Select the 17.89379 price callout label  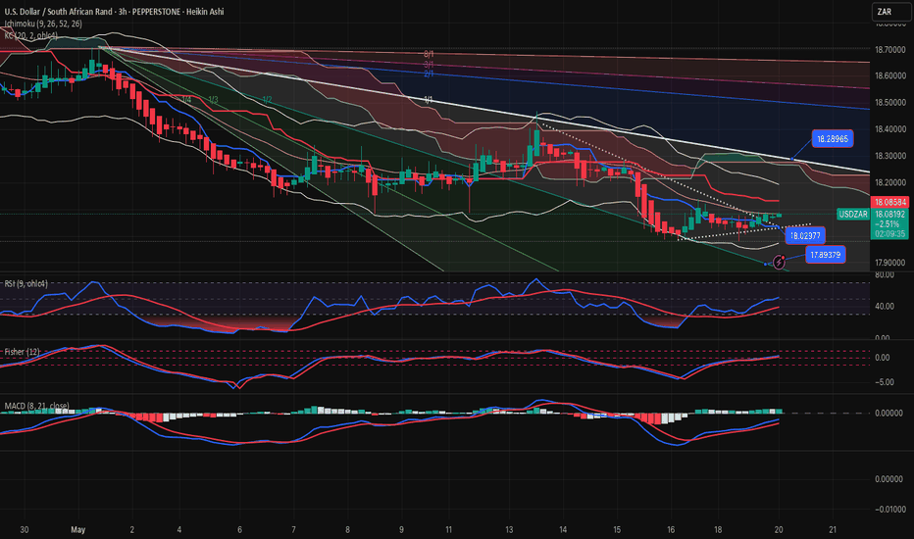[x=826, y=255]
